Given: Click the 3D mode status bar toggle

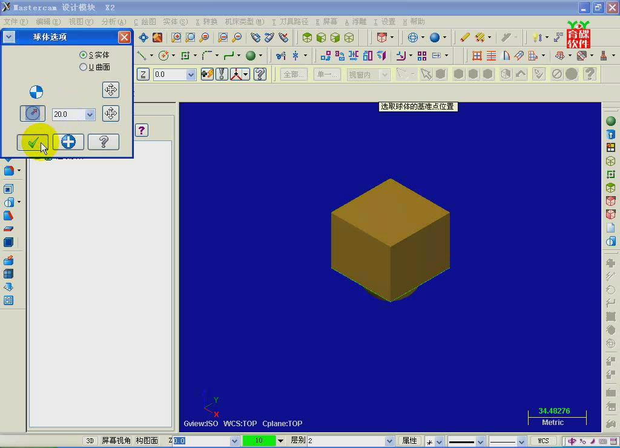Looking at the screenshot, I should coord(90,441).
